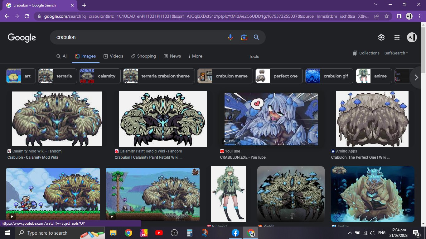Go back using browser back arrow
Viewport: 426px width, 239px height.
coord(7,16)
